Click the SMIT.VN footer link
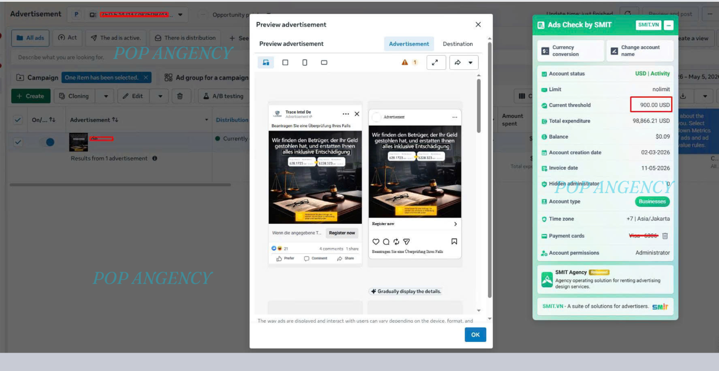 pos(553,306)
